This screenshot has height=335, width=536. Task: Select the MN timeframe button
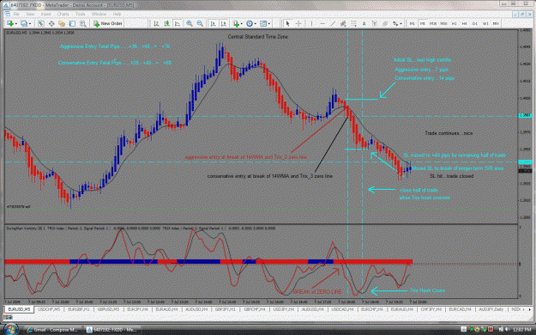coord(496,23)
